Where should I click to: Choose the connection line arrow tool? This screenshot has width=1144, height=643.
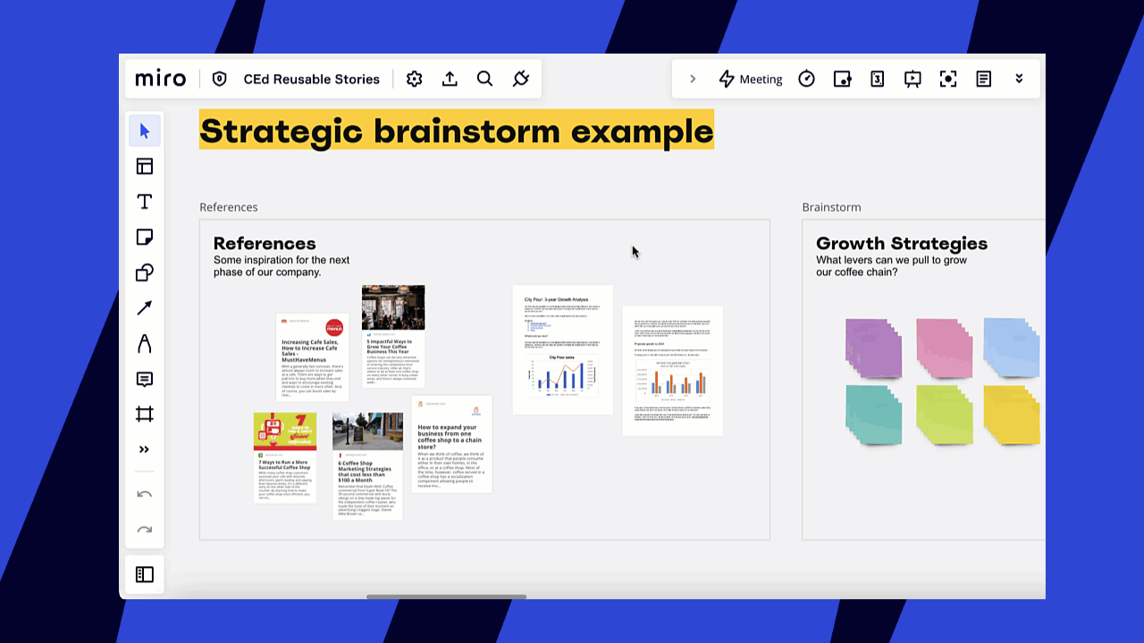pos(145,308)
